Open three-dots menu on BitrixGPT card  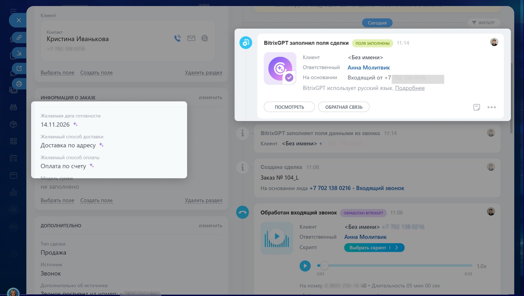[x=492, y=107]
